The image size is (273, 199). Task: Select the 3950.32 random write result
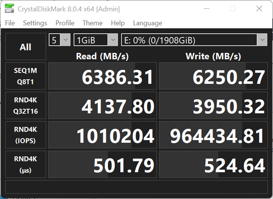click(x=214, y=105)
